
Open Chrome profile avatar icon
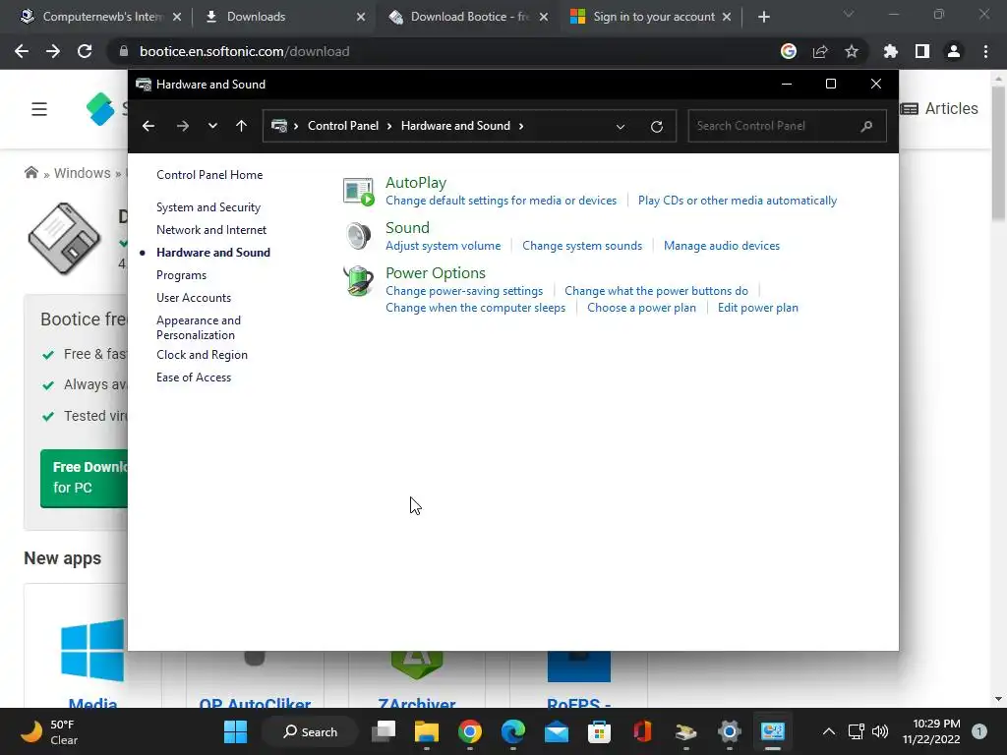pyautogui.click(x=954, y=51)
